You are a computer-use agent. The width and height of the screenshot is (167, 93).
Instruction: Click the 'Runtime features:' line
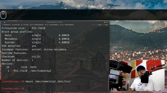[15, 53]
